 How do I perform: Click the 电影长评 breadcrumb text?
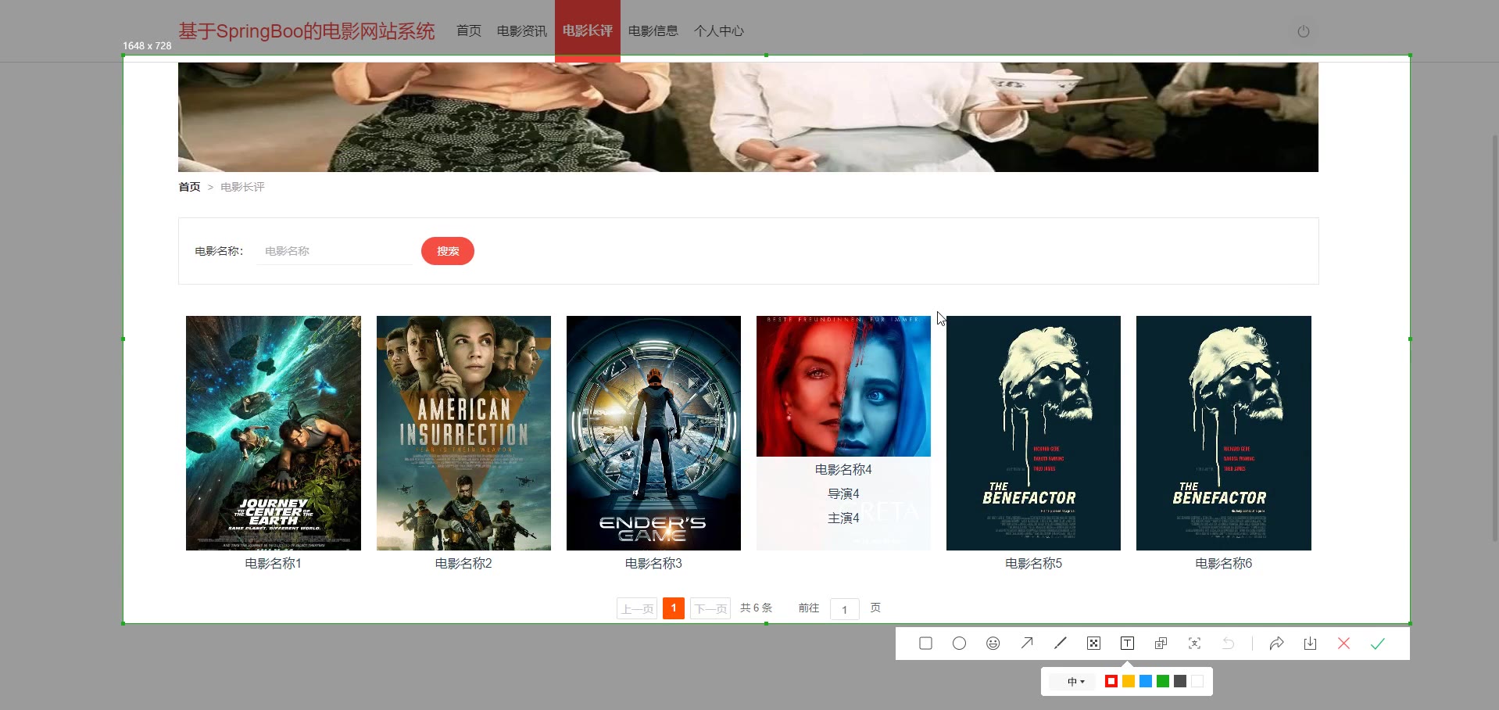(242, 187)
